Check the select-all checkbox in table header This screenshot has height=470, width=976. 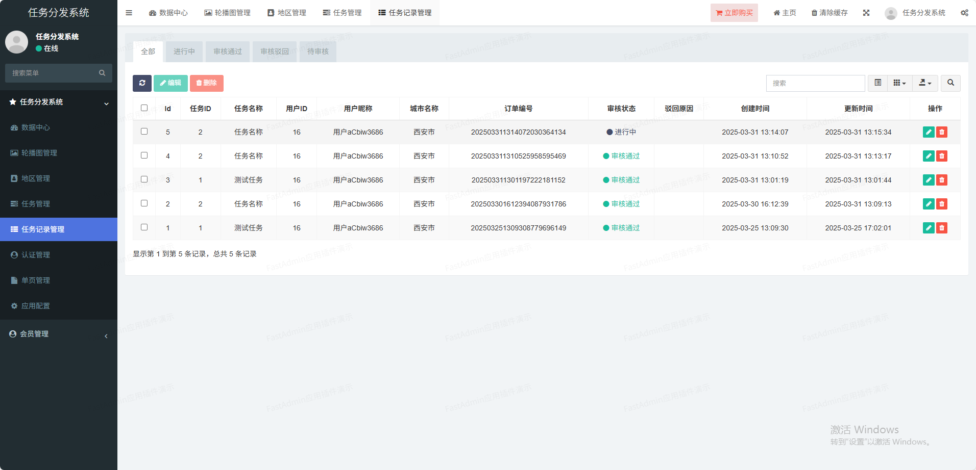point(144,108)
